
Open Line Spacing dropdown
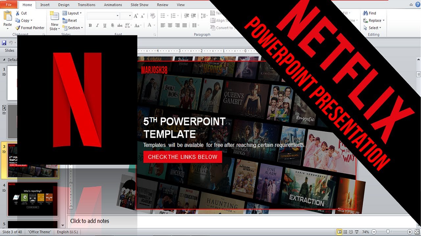pyautogui.click(x=204, y=16)
